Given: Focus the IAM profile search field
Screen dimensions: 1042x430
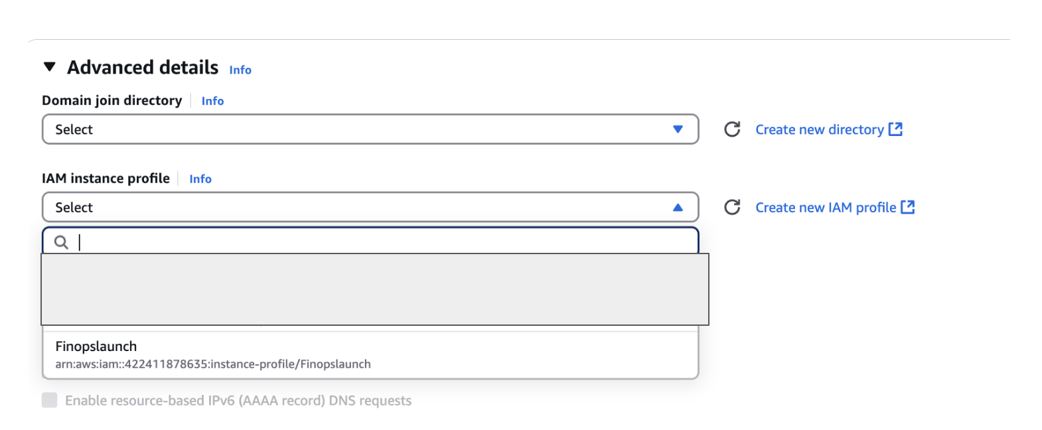Looking at the screenshot, I should point(385,242).
